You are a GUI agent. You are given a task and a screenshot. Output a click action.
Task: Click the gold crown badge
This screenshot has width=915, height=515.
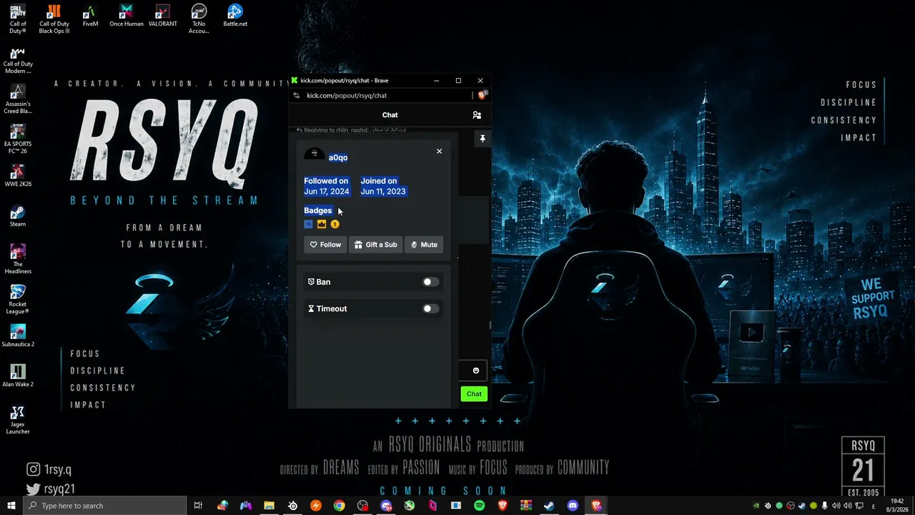(322, 224)
